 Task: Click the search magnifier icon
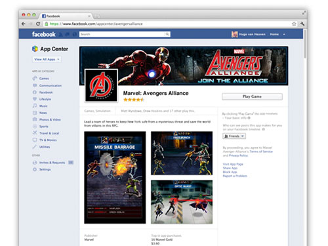[167, 34]
